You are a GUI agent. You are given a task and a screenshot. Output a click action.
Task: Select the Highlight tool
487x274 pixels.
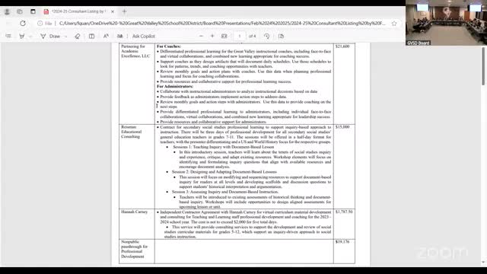(22, 36)
